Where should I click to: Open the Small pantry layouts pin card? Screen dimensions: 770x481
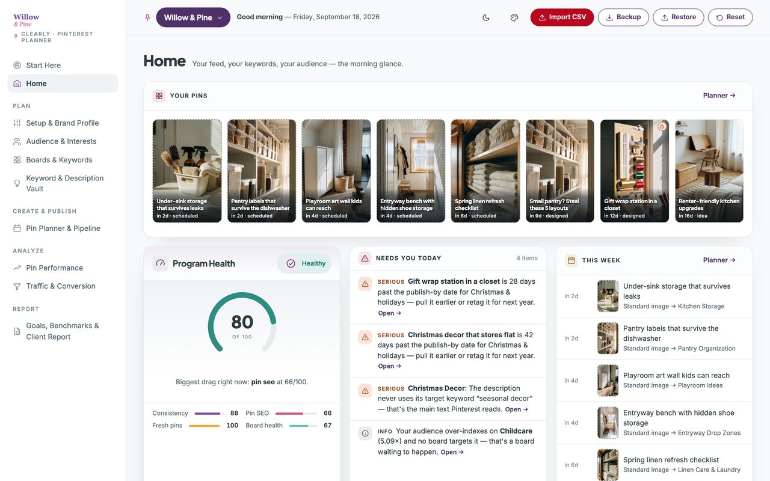pyautogui.click(x=560, y=171)
